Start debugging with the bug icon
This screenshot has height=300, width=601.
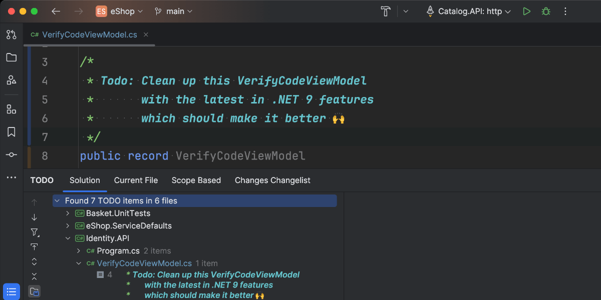(x=546, y=11)
